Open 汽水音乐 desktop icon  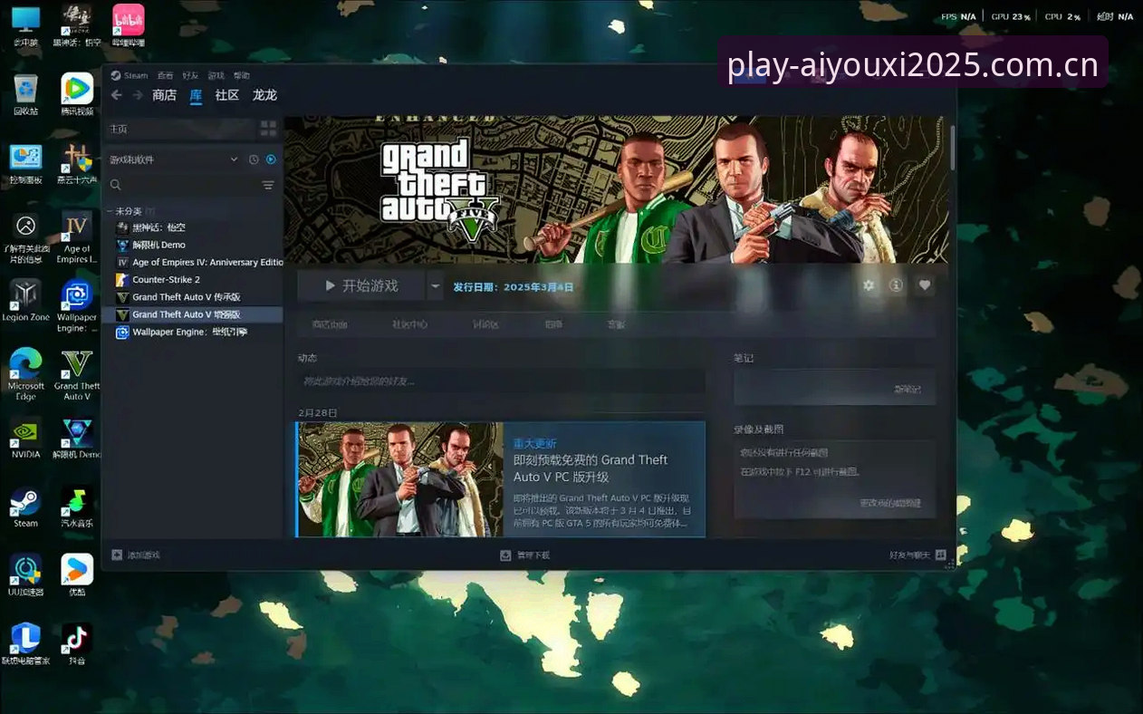(77, 507)
